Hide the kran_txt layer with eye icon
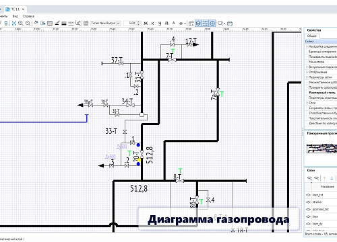Image resolution: width=337 pixels, height=242 pixels. coord(308,195)
